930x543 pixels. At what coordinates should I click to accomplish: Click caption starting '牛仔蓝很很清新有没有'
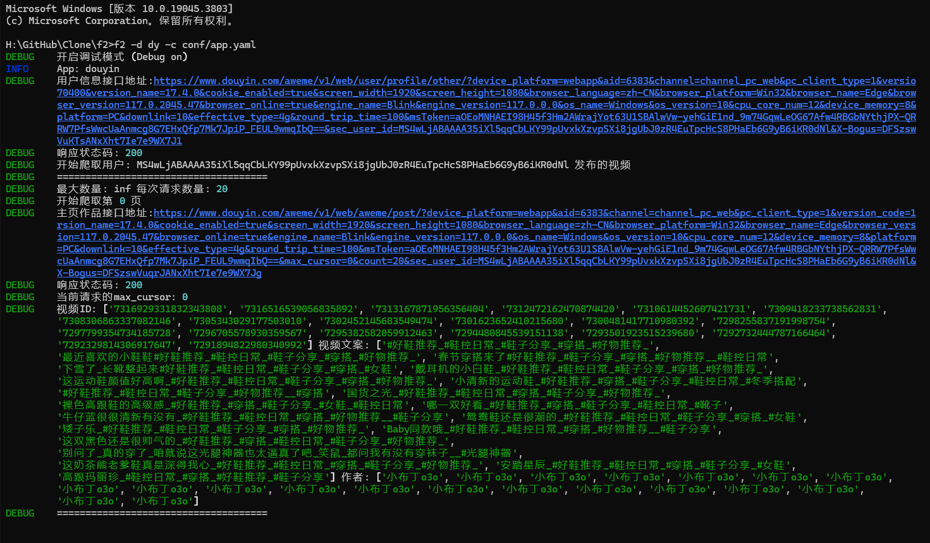[x=254, y=417]
